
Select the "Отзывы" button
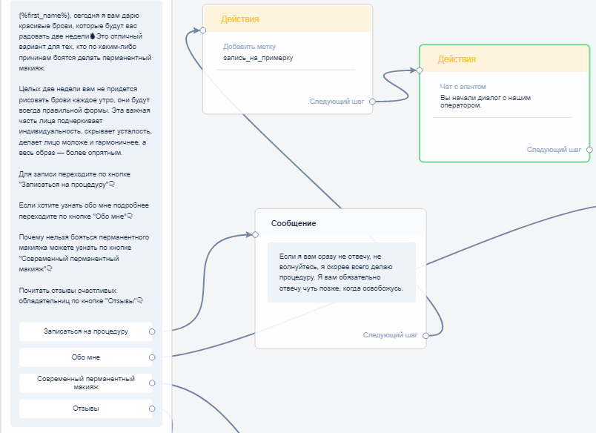pyautogui.click(x=85, y=409)
